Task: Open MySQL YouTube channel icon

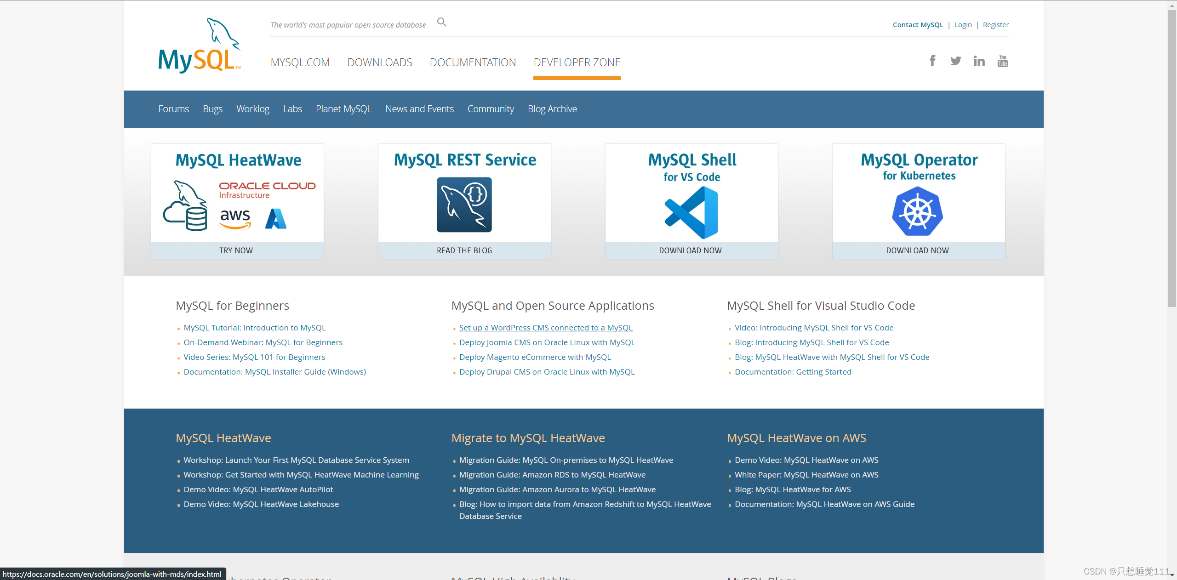Action: point(1003,61)
